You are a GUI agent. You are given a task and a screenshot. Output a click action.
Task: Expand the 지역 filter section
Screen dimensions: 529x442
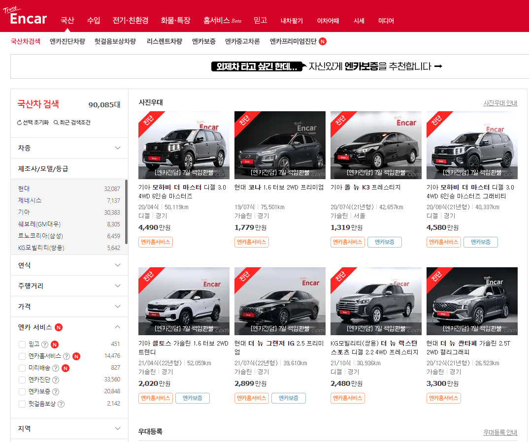(x=69, y=429)
